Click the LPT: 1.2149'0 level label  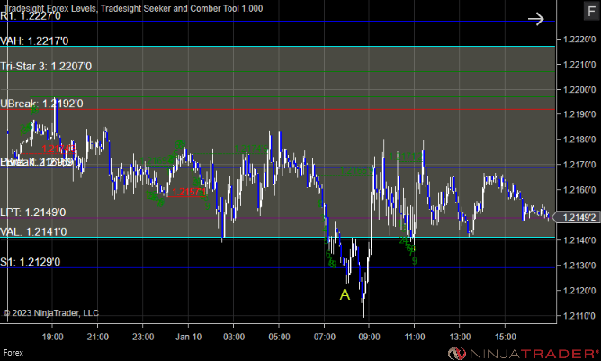pyautogui.click(x=33, y=212)
